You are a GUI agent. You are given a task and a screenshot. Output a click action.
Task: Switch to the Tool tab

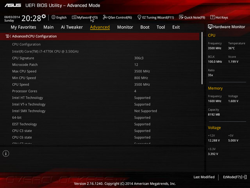161,27
